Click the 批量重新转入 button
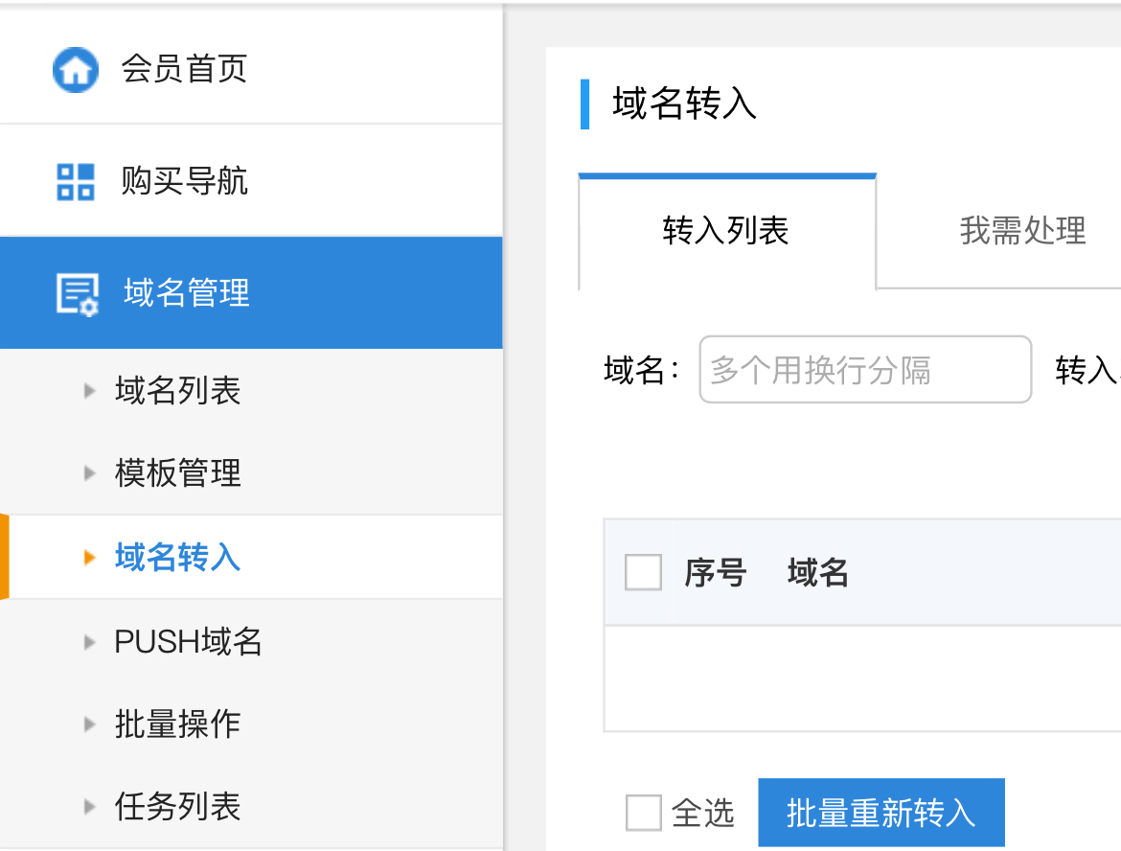 point(881,813)
